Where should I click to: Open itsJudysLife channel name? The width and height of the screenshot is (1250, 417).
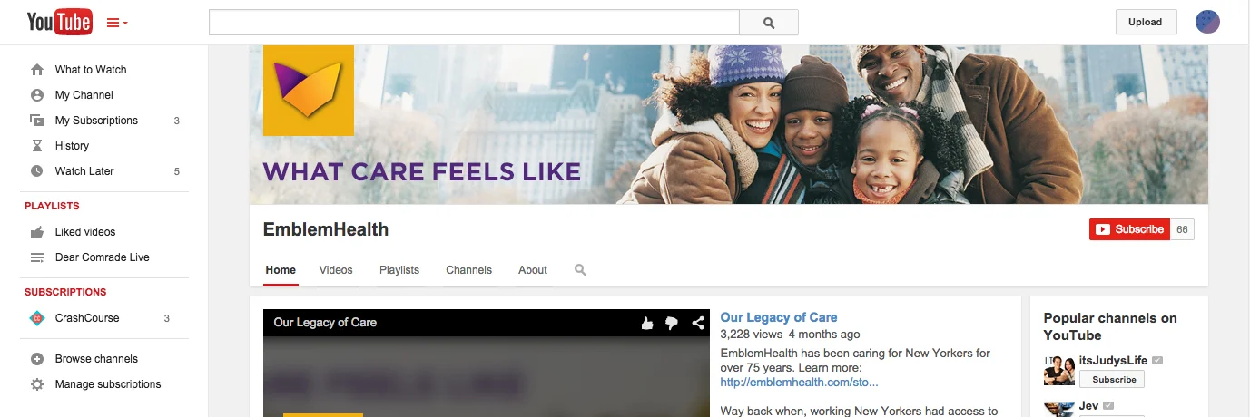pyautogui.click(x=1114, y=361)
